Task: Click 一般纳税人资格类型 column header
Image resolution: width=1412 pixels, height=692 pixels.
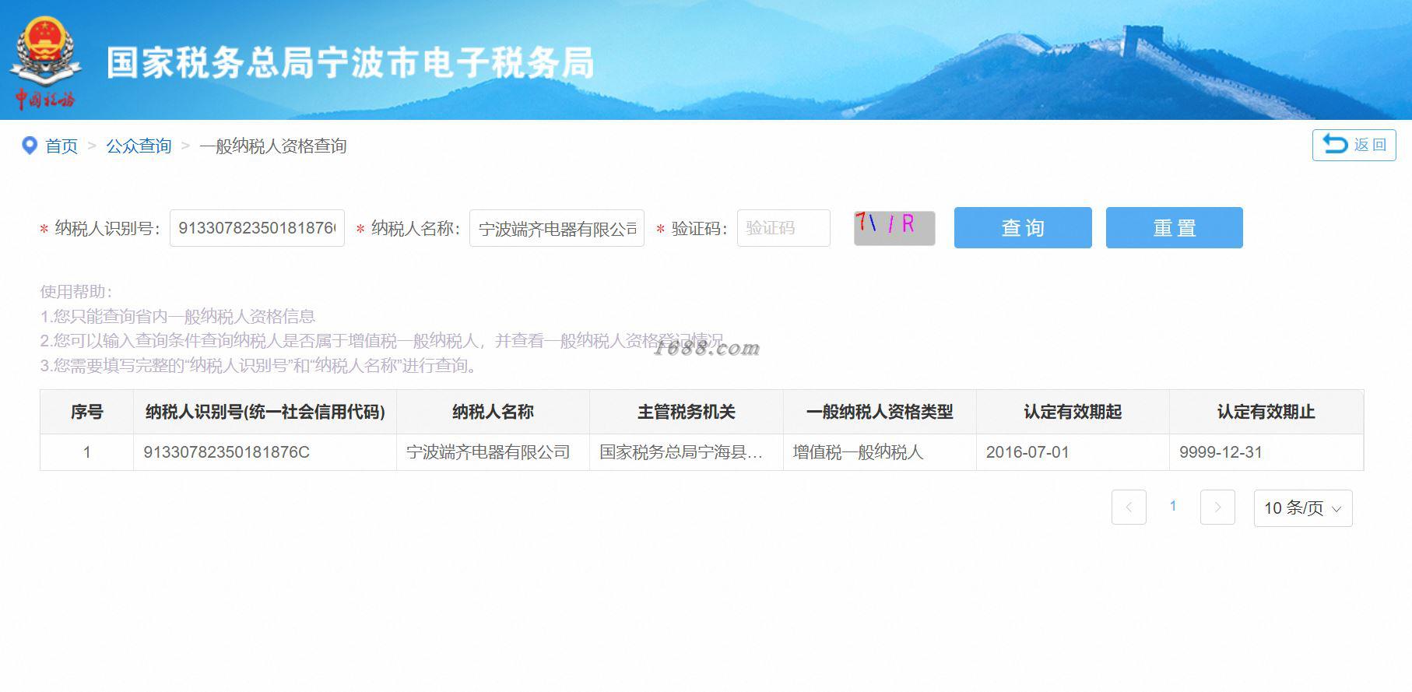Action: [880, 412]
